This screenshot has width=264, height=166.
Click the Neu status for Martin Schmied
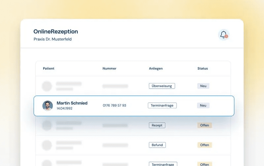(x=203, y=106)
